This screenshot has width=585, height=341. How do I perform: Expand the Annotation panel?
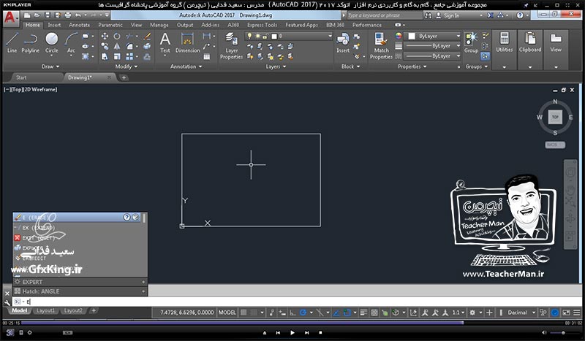[x=186, y=66]
